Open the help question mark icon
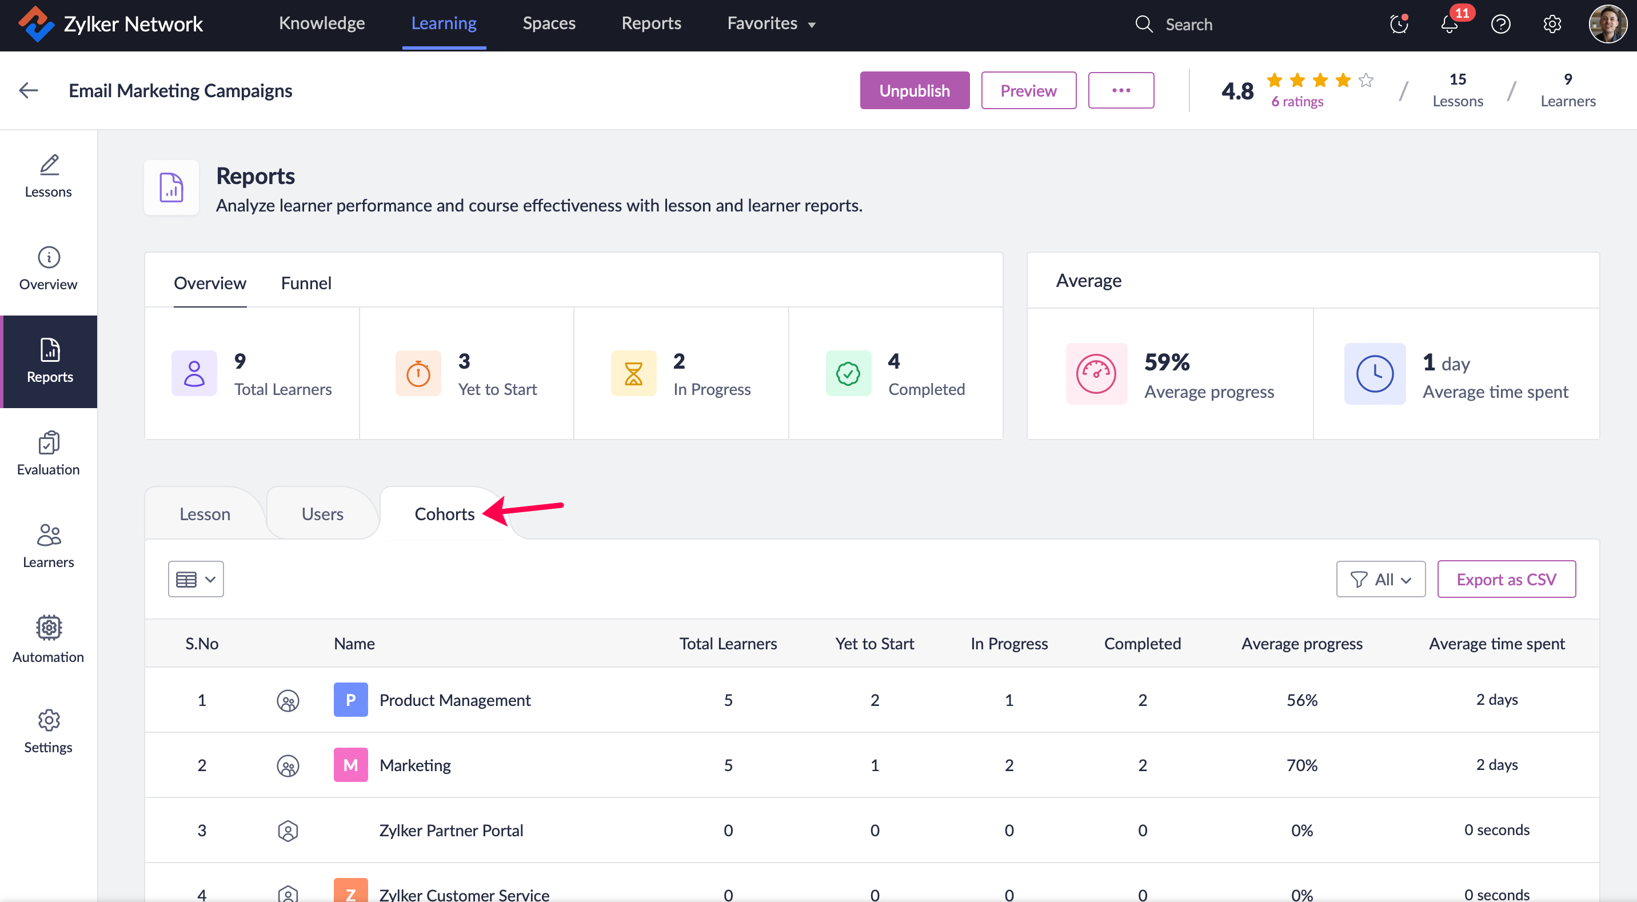This screenshot has height=902, width=1637. click(x=1500, y=25)
